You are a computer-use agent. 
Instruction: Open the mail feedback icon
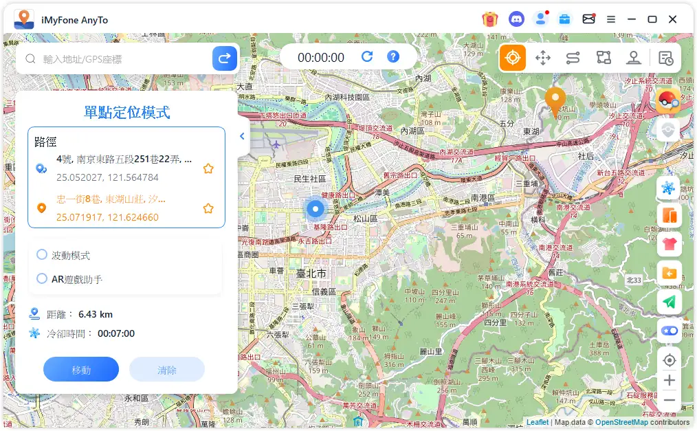[588, 19]
